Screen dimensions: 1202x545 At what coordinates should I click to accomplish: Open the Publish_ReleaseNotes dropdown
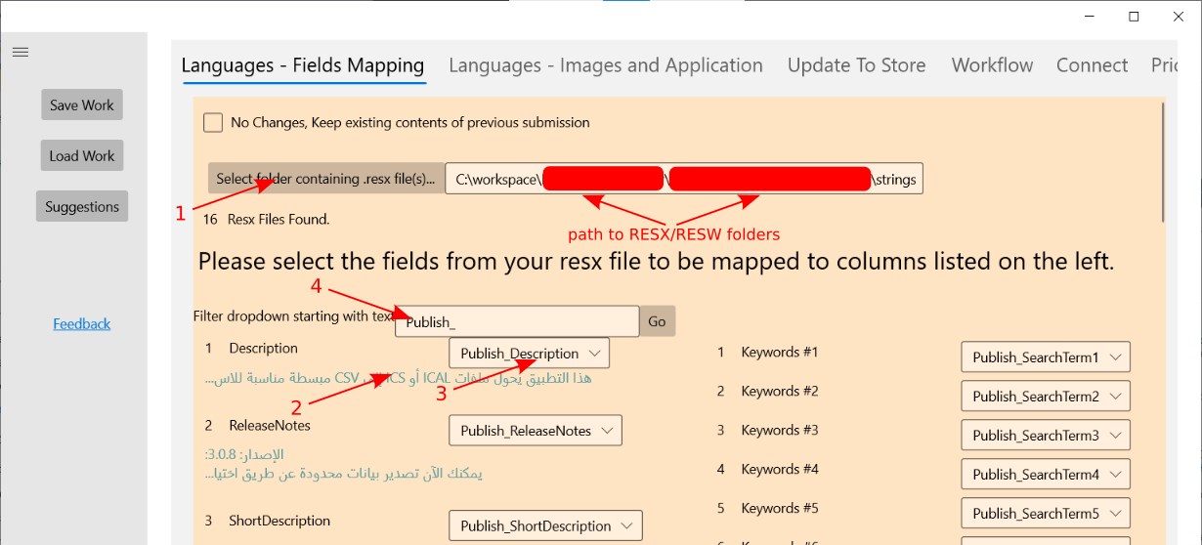pyautogui.click(x=535, y=431)
